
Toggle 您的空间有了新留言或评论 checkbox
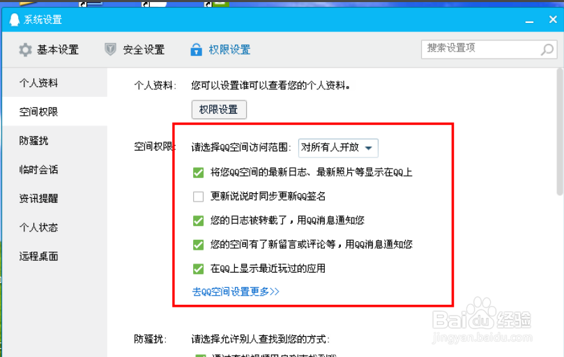pos(198,245)
